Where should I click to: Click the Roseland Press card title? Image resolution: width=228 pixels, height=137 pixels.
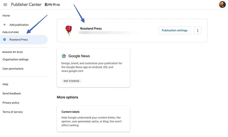pyautogui.click(x=91, y=28)
